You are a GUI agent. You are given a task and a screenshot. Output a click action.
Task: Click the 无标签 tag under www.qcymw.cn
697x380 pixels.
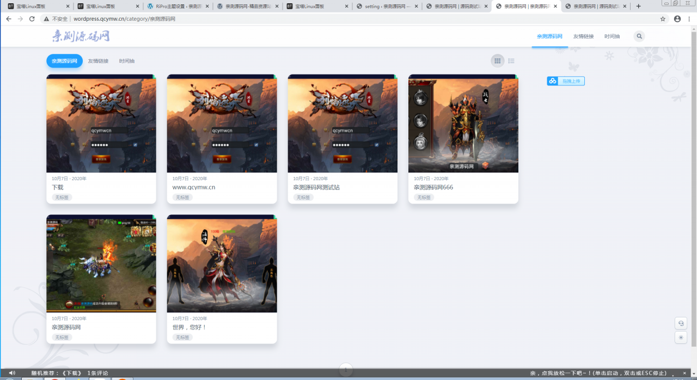coord(182,198)
